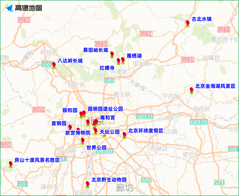Screen dimensions: 239x196
Task: Click the Miyun District (密云区) map label
Action: pyautogui.click(x=140, y=63)
